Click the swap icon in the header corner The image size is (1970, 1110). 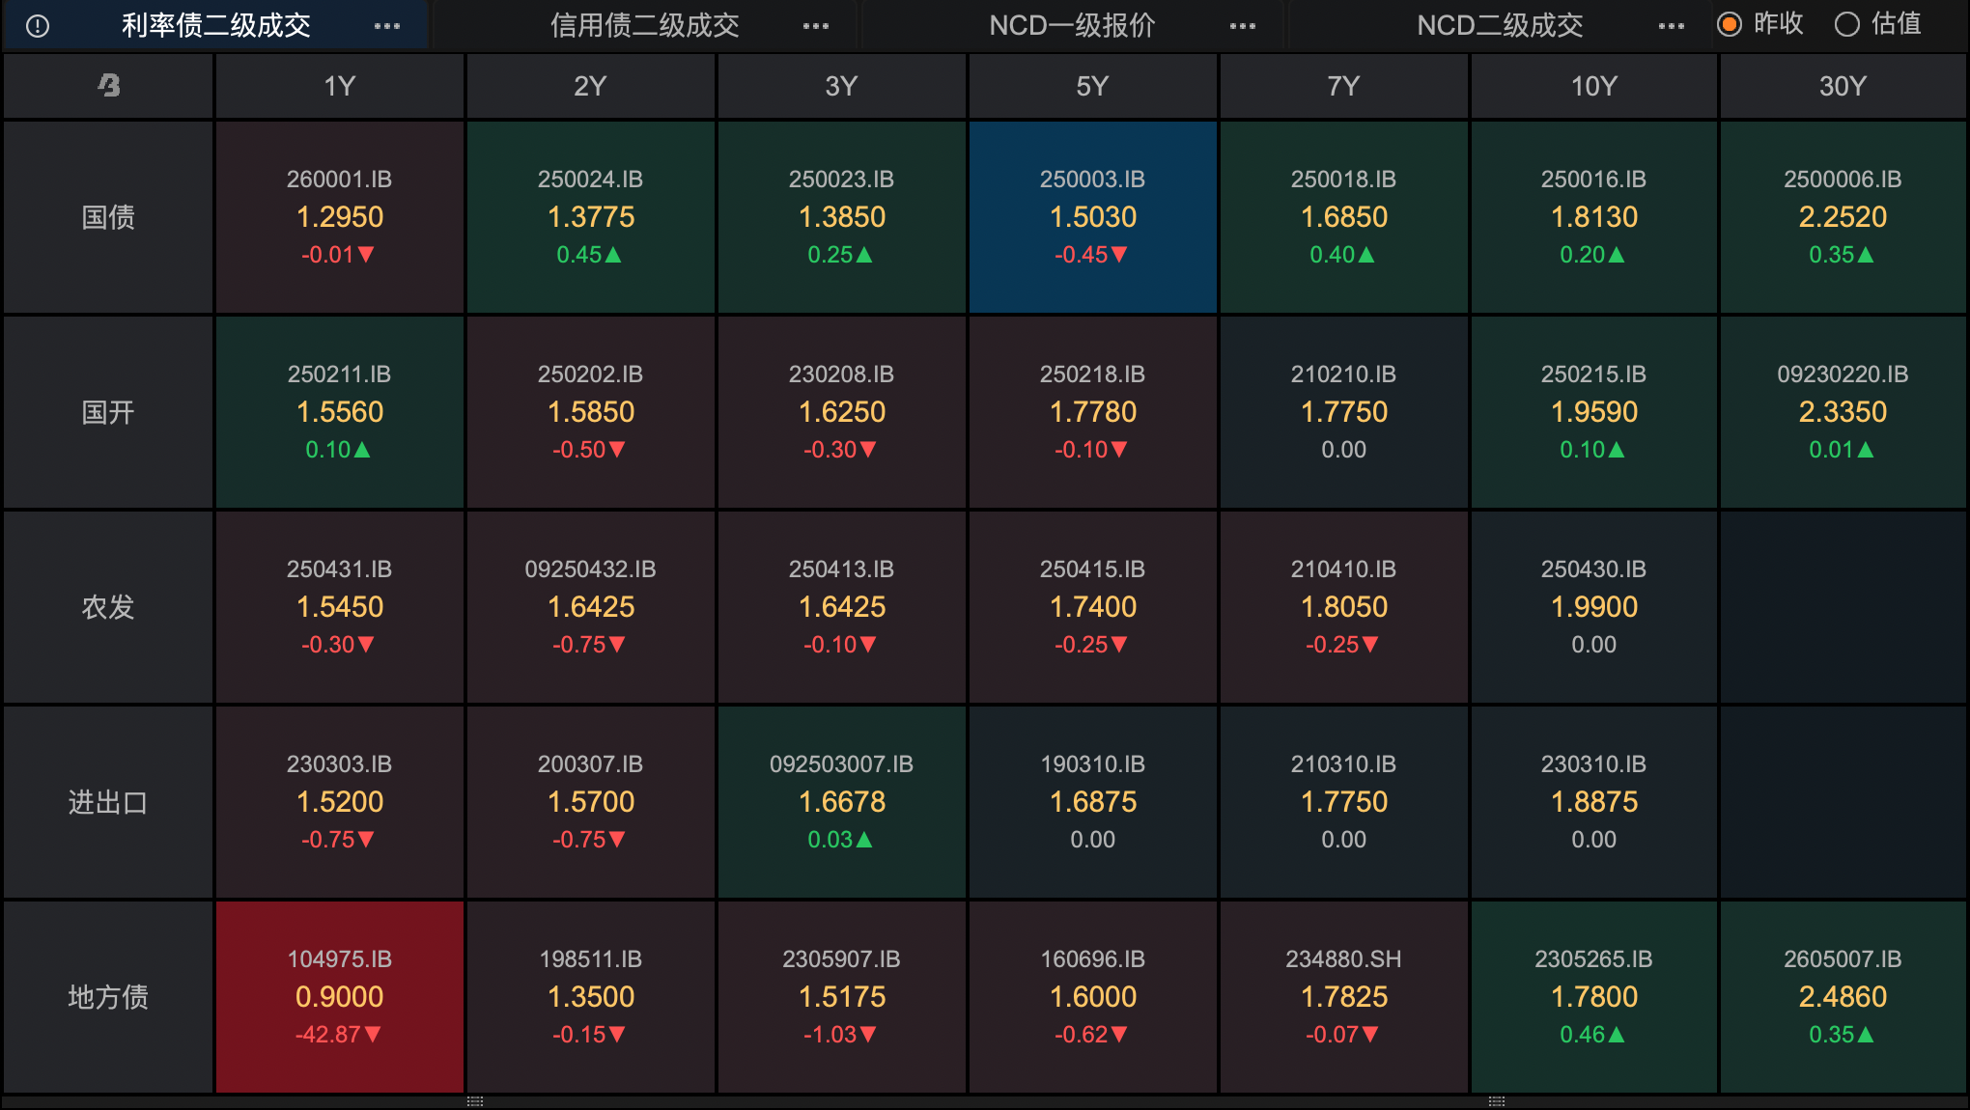(x=109, y=86)
